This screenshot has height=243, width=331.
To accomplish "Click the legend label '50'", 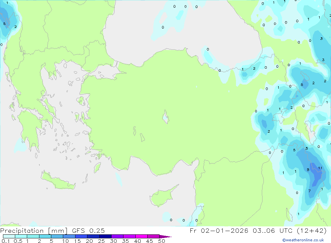I will coord(162,241).
